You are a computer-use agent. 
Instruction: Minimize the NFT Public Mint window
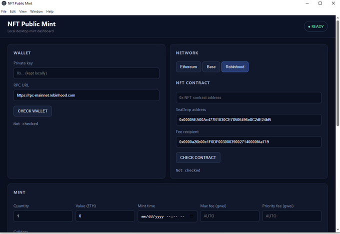pos(307,3)
